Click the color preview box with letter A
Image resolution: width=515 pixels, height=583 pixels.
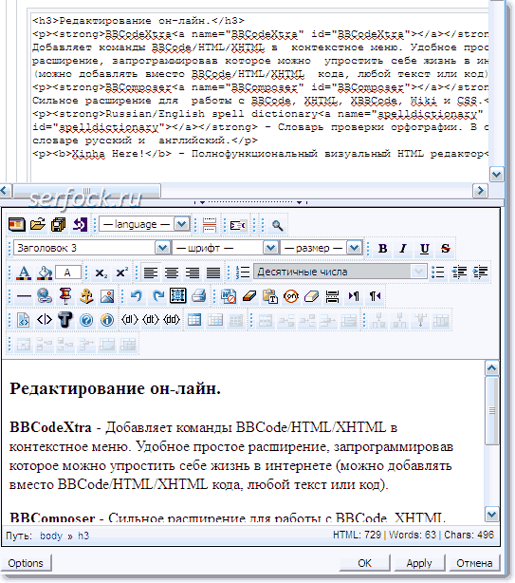(67, 273)
